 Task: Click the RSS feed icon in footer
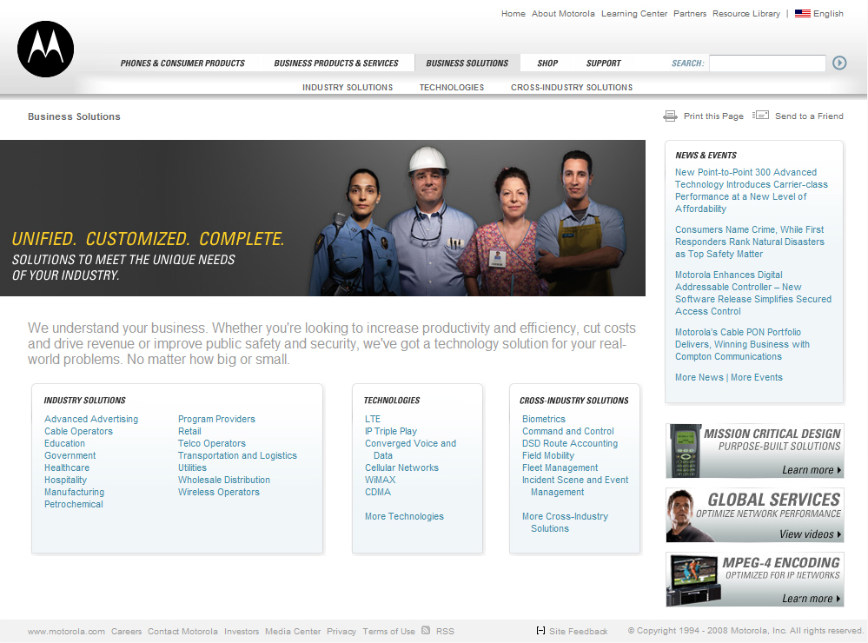click(426, 631)
